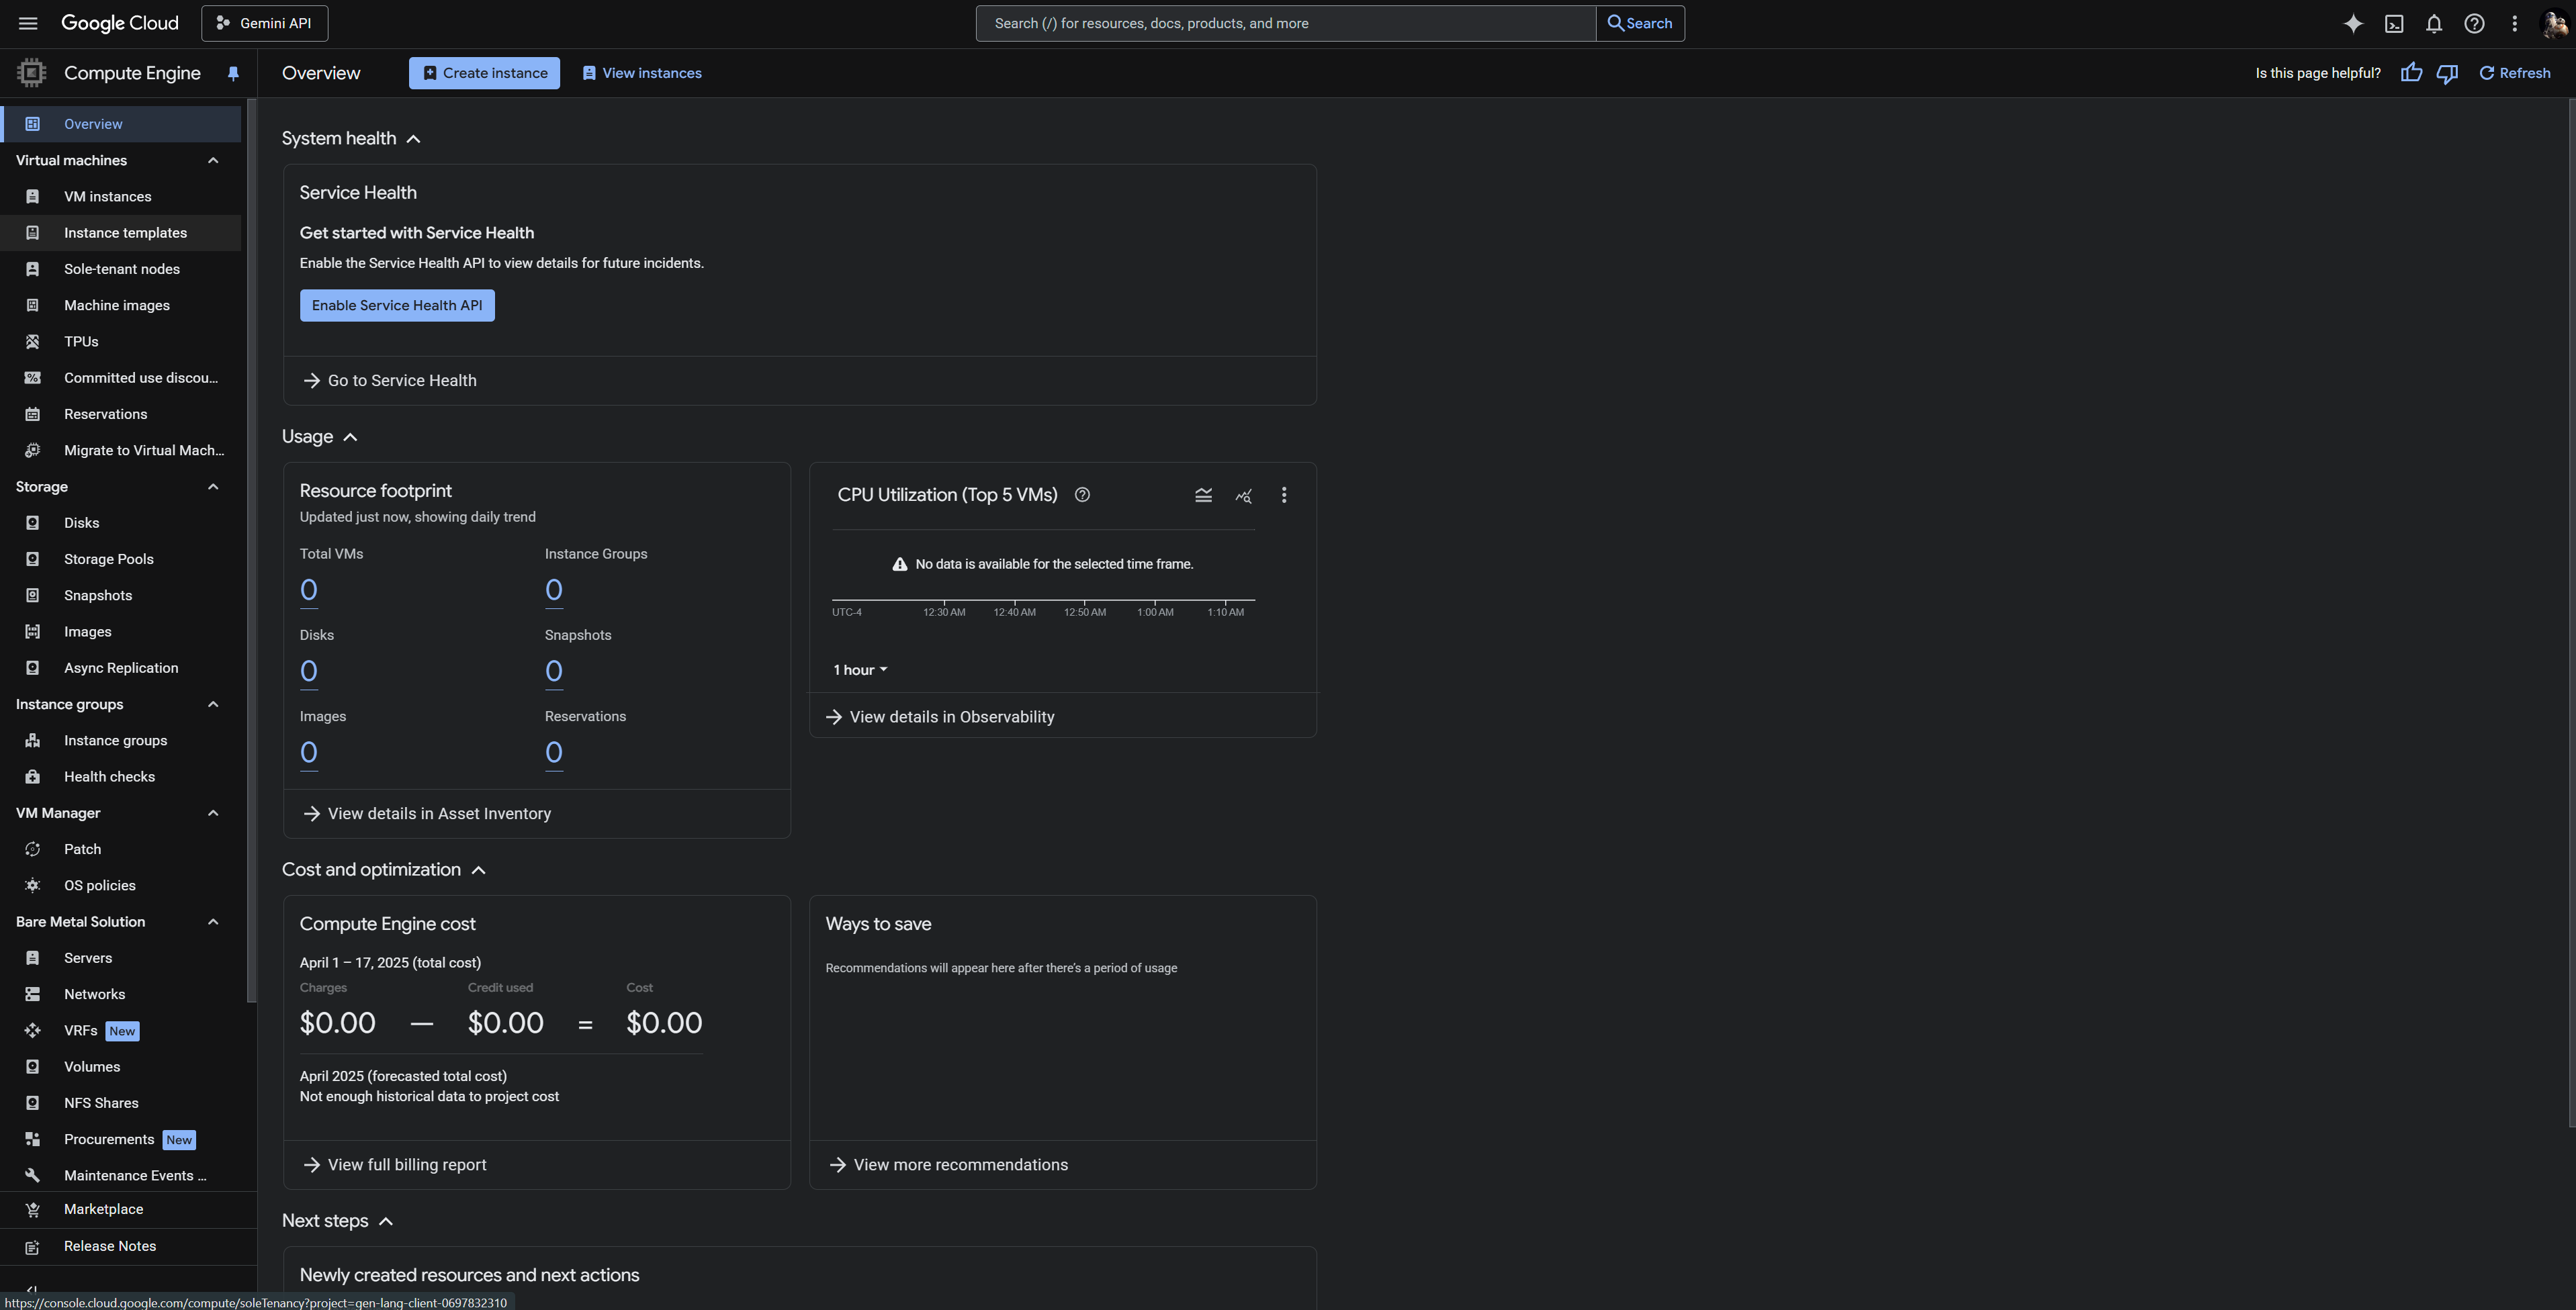2576x1310 pixels.
Task: Open the three-dot settings menu in top bar
Action: click(x=2514, y=23)
